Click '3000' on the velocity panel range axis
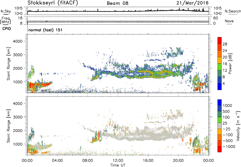Image resolution: width=241 pixels, height=167 pixels. pyautogui.click(x=18, y=117)
